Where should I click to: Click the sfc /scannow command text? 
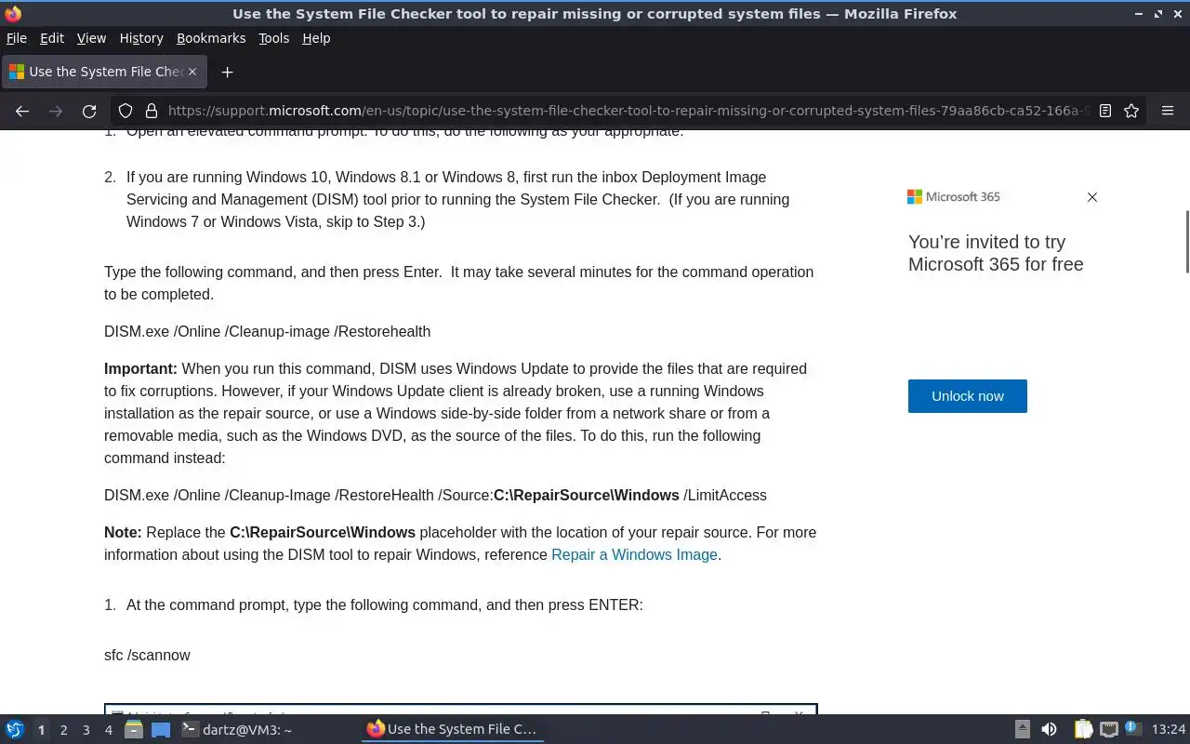(x=147, y=655)
